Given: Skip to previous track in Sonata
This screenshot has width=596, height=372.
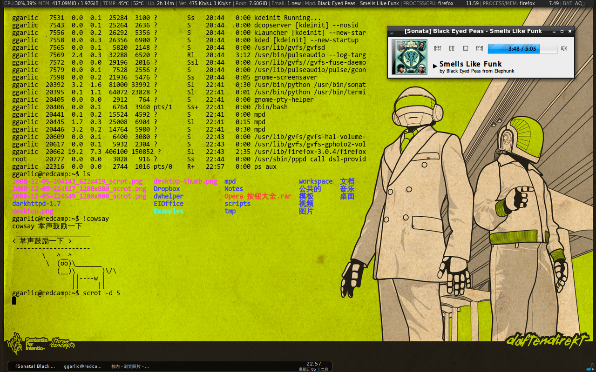Looking at the screenshot, I should click(x=437, y=48).
